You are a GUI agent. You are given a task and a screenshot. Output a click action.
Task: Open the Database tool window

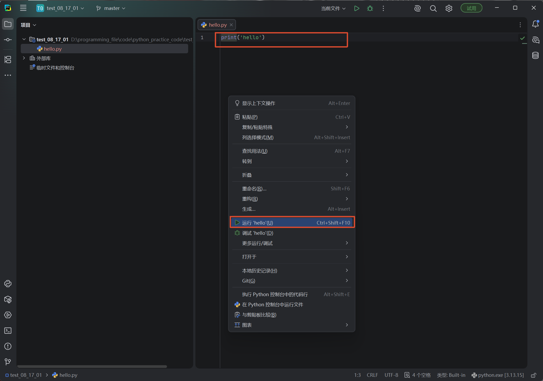click(535, 55)
